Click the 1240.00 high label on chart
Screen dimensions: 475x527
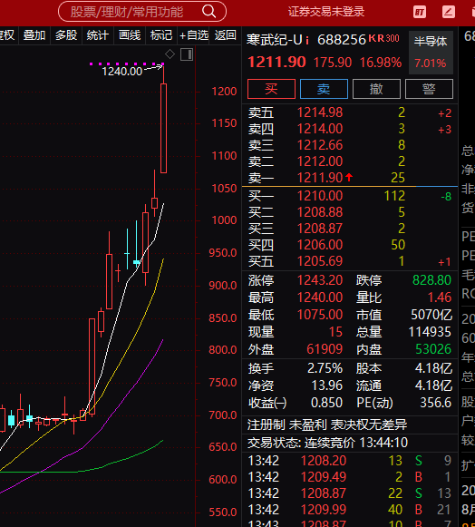(x=122, y=72)
